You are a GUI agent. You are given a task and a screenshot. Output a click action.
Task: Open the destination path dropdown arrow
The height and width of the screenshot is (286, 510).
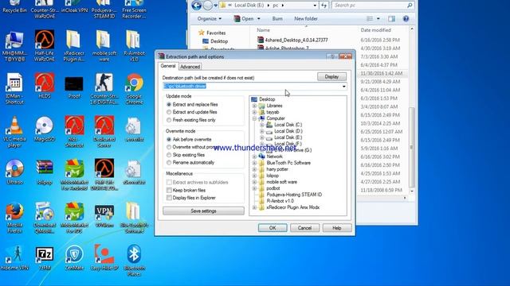[343, 87]
